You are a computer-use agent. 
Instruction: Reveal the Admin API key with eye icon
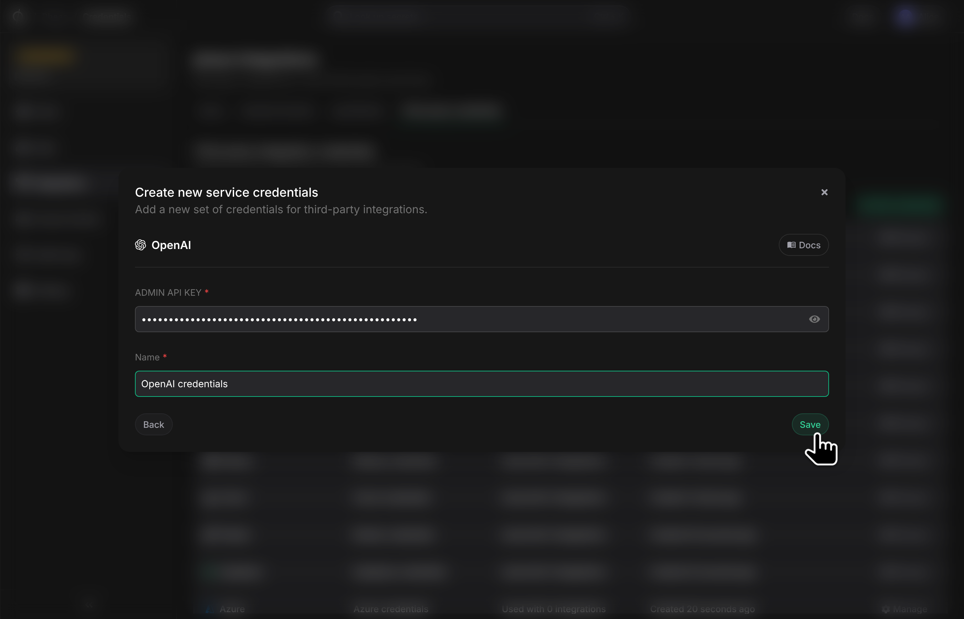tap(814, 319)
